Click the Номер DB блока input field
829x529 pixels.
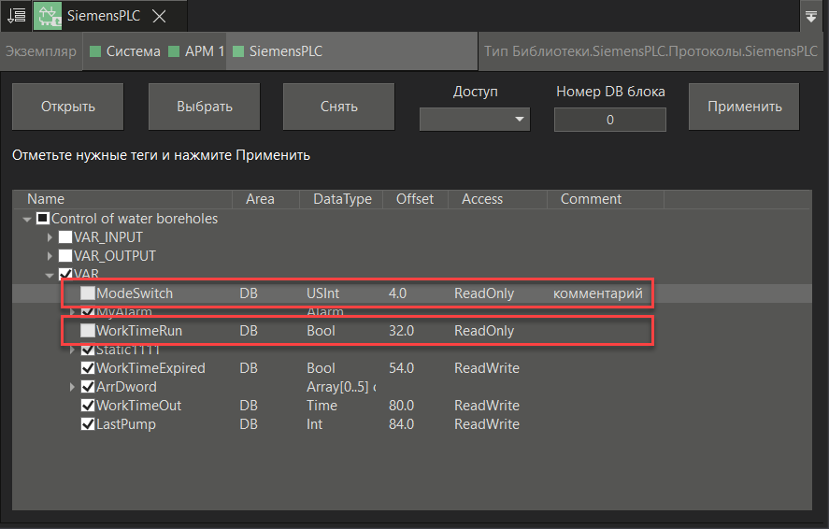pyautogui.click(x=609, y=120)
